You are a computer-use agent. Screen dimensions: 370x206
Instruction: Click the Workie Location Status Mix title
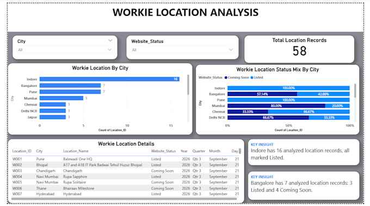click(277, 70)
